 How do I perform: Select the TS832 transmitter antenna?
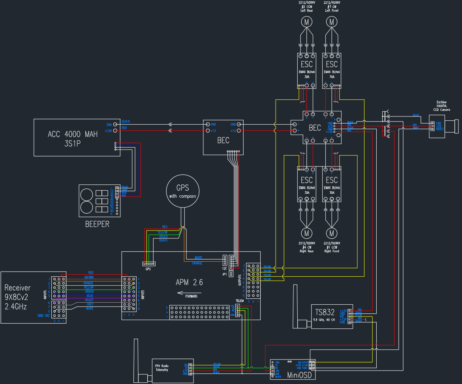296,306
